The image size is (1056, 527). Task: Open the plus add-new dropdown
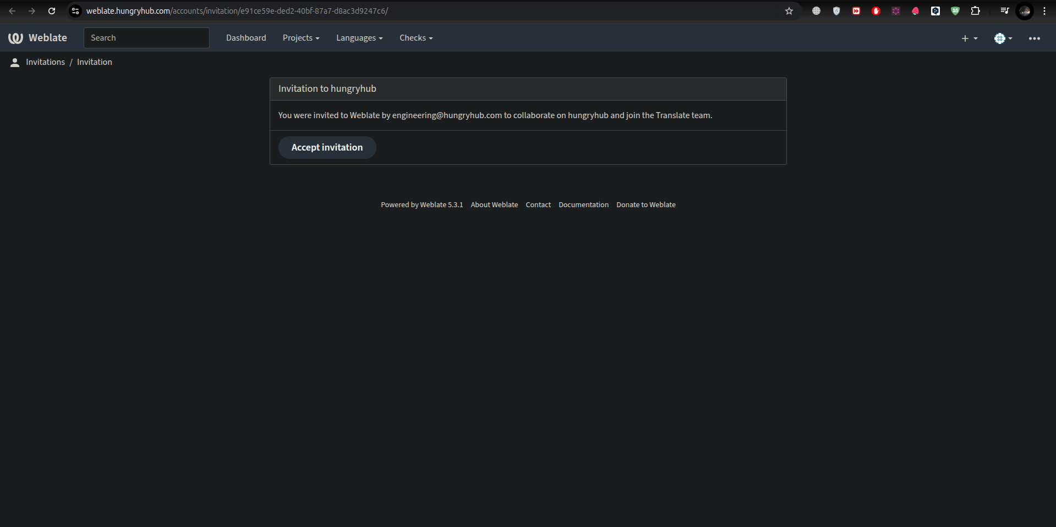[969, 38]
